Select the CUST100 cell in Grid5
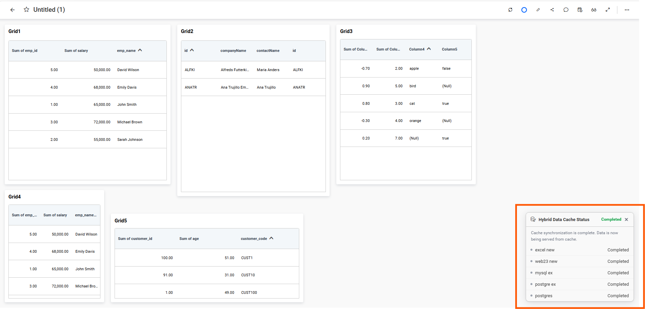This screenshot has height=309, width=645. pyautogui.click(x=249, y=292)
